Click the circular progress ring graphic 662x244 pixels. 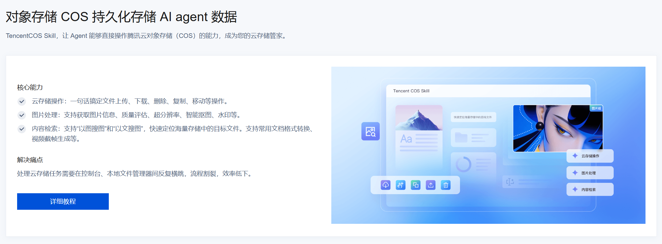pos(464,165)
